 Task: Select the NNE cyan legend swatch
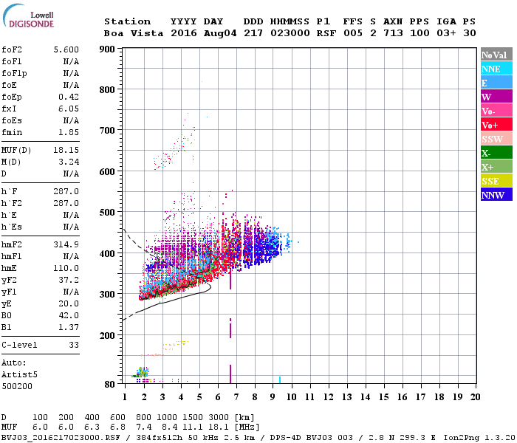(496, 69)
